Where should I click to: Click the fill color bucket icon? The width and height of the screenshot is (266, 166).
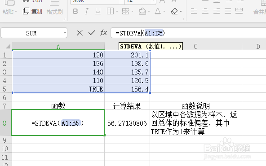coord(142,11)
